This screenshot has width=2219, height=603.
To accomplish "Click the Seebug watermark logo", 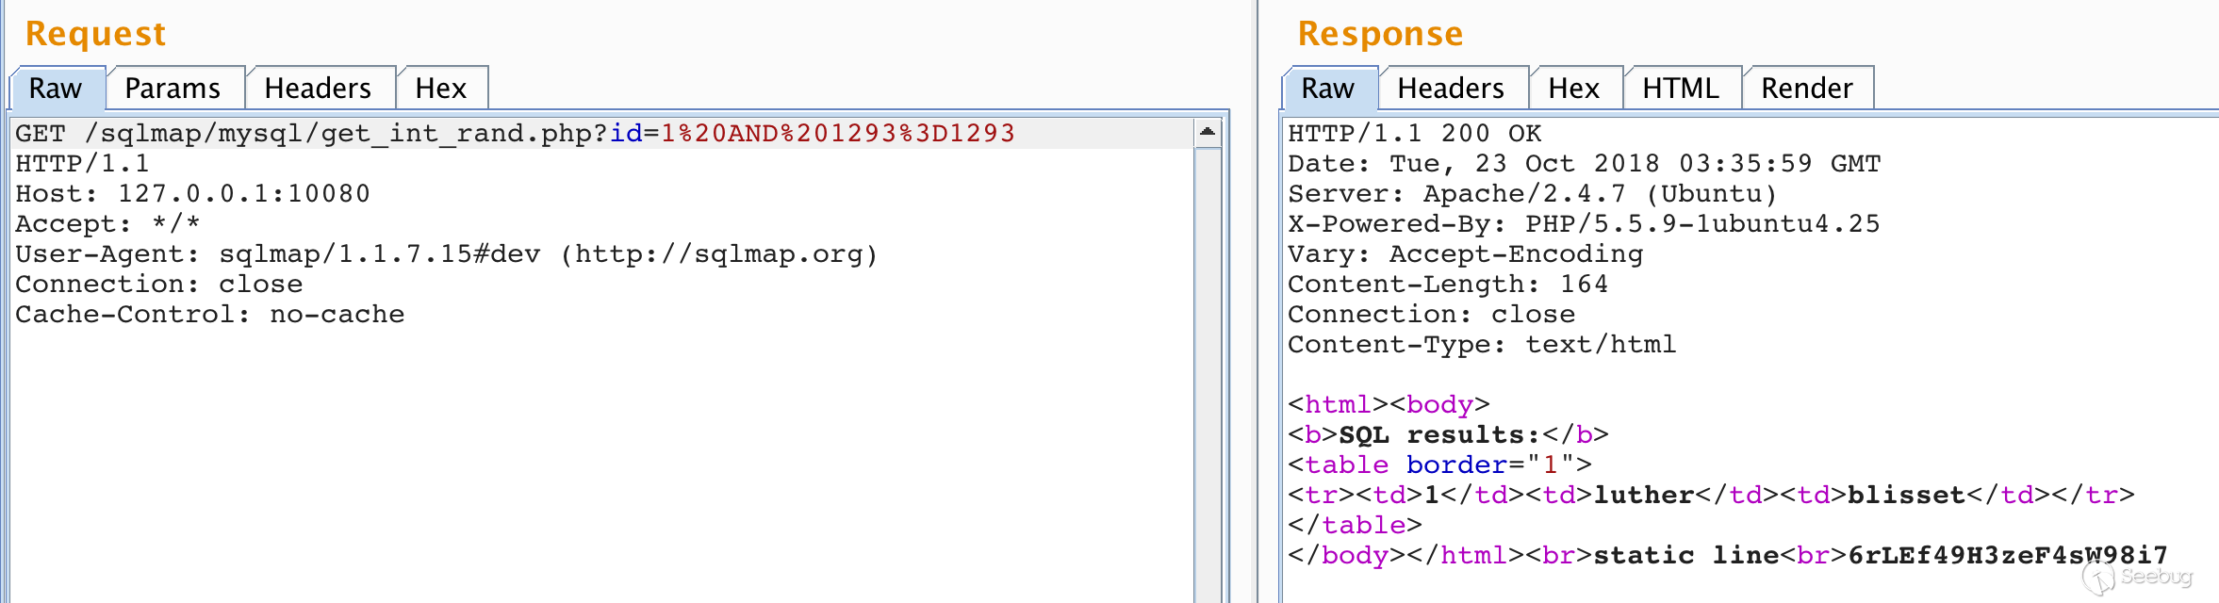I will click(2138, 577).
